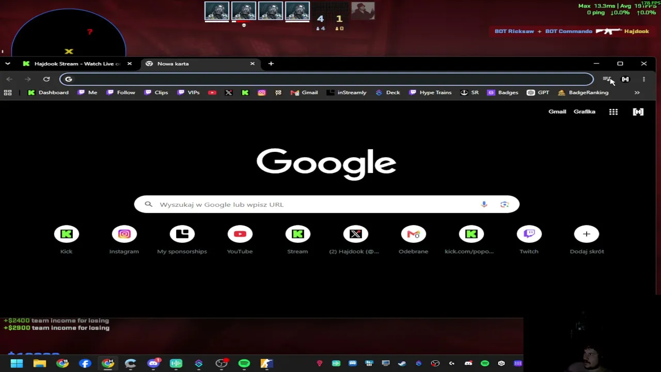Open the apps grid in bookmarks bar

[8, 92]
